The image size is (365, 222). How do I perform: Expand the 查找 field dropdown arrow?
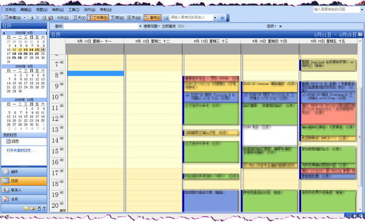point(141,26)
